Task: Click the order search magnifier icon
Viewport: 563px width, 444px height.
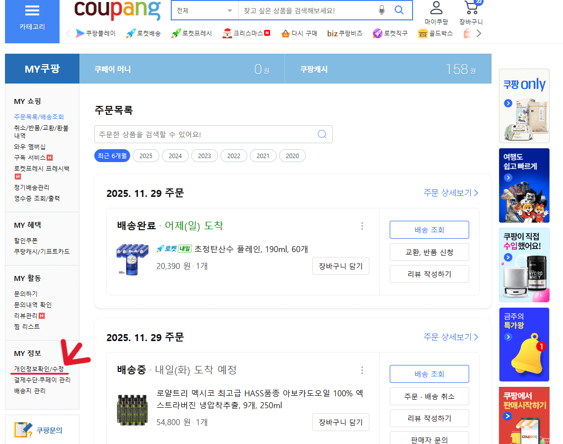Action: [x=322, y=134]
